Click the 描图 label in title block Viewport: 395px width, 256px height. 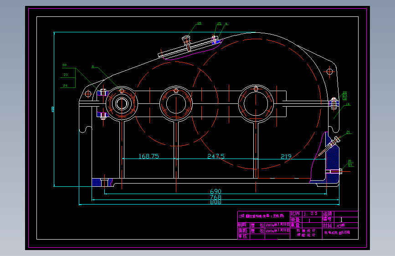point(242,230)
